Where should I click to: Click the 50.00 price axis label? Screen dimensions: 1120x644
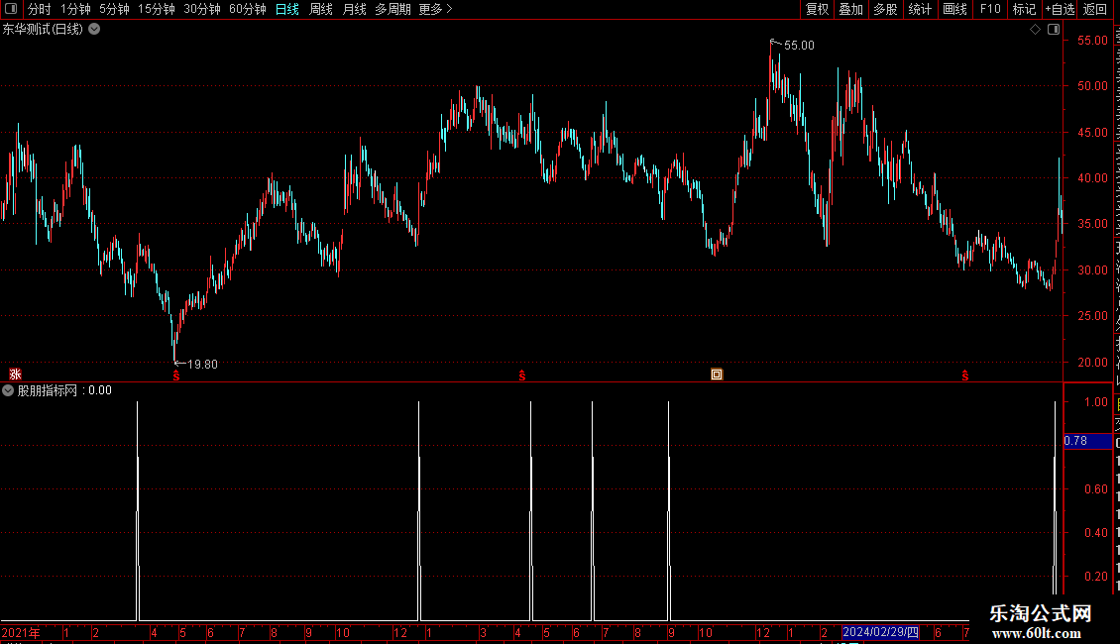tap(1093, 86)
